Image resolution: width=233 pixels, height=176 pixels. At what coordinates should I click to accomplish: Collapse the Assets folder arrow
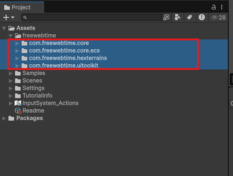click(x=4, y=28)
